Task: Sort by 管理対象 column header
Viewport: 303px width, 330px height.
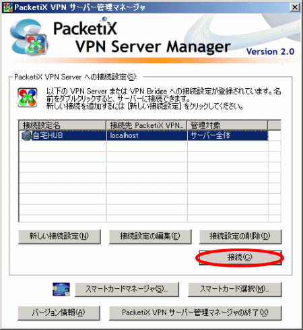Action: pyautogui.click(x=228, y=125)
